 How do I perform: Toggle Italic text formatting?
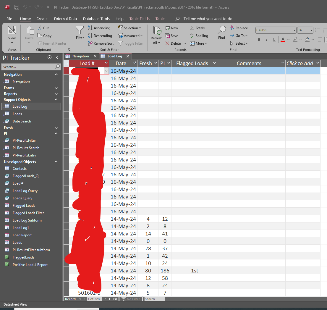pos(266,40)
